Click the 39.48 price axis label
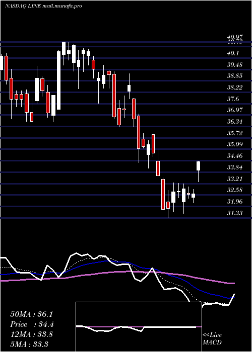The image size is (252, 352). click(235, 65)
